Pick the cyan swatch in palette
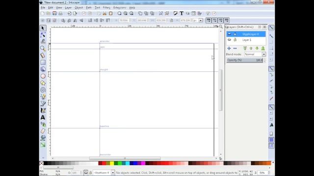 coord(128,163)
